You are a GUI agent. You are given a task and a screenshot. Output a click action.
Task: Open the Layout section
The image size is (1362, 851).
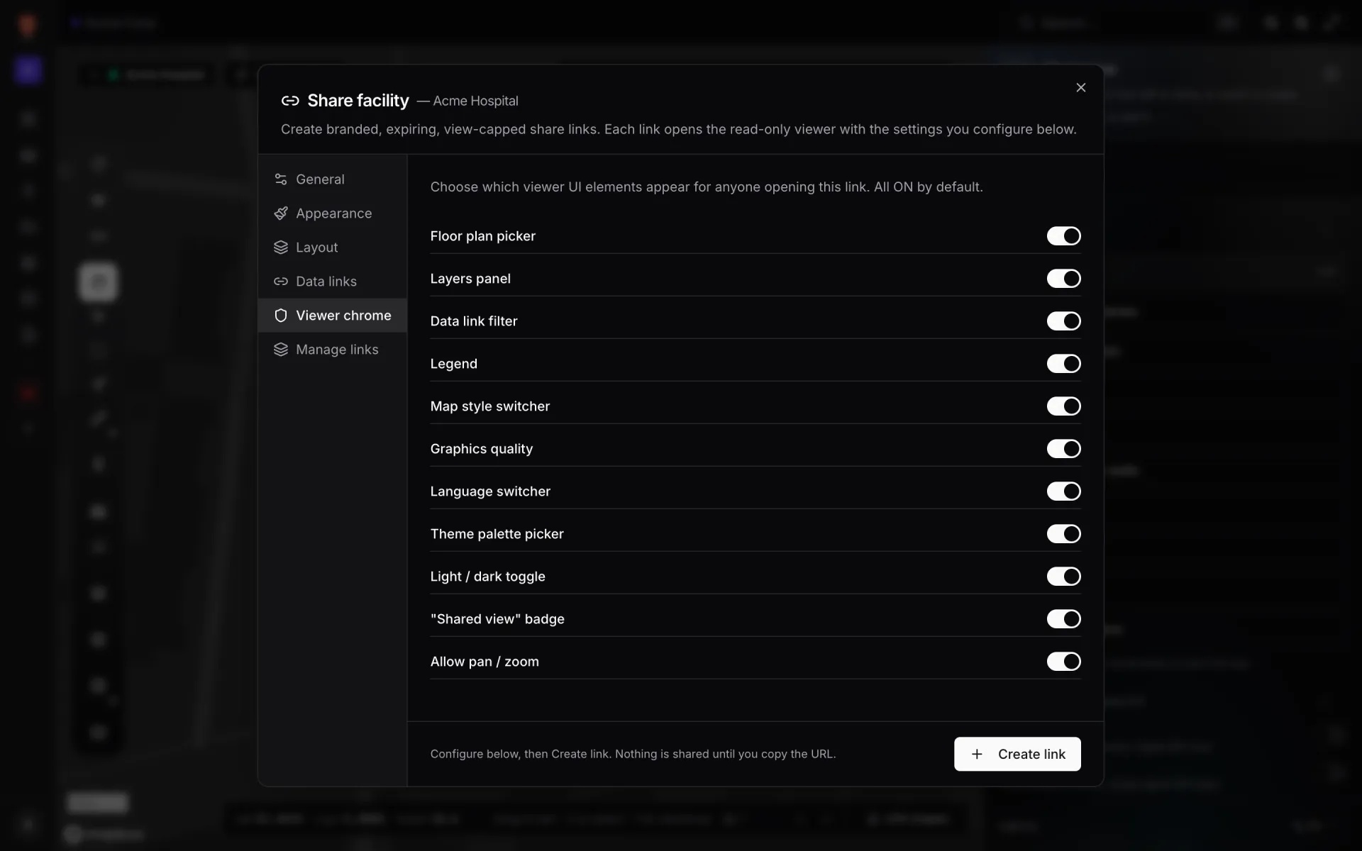[333, 247]
